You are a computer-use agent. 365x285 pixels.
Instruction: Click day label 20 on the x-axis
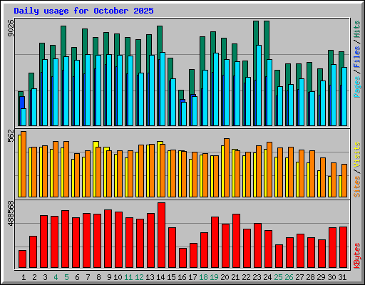point(225,277)
